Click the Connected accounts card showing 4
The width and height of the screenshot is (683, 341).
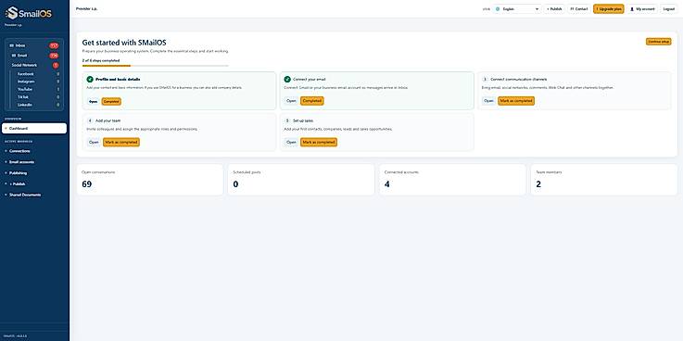click(x=452, y=180)
